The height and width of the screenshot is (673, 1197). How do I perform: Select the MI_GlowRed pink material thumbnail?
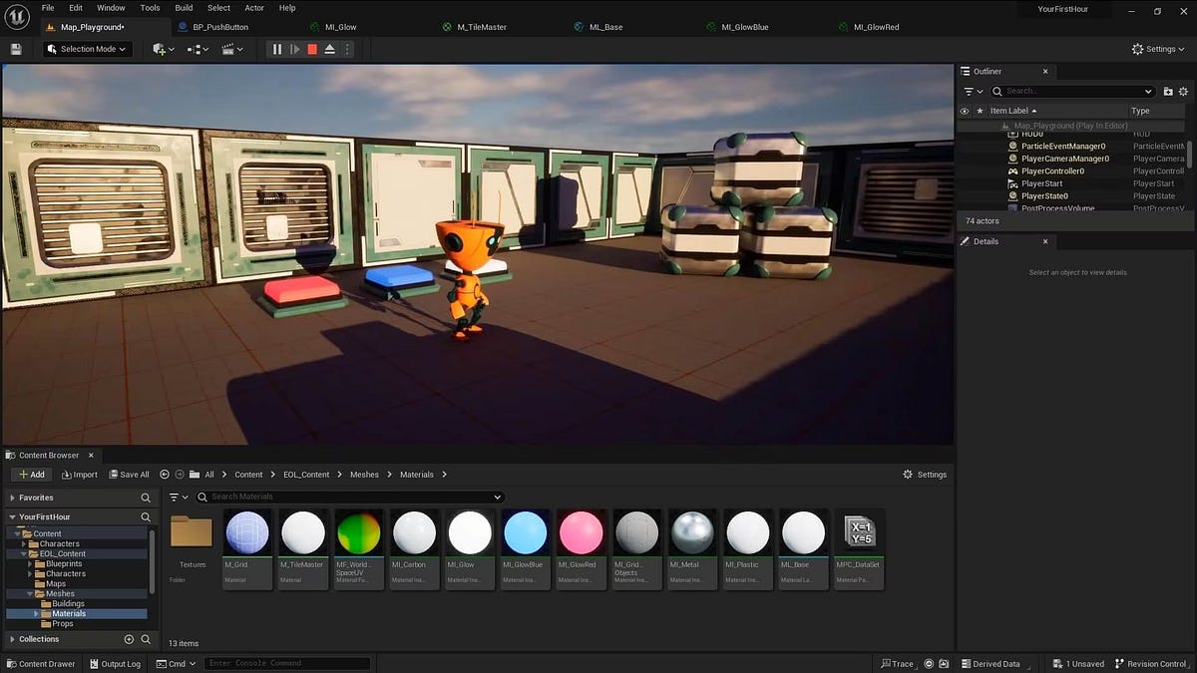coord(581,533)
